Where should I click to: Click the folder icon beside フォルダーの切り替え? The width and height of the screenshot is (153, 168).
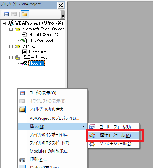coord(22,109)
